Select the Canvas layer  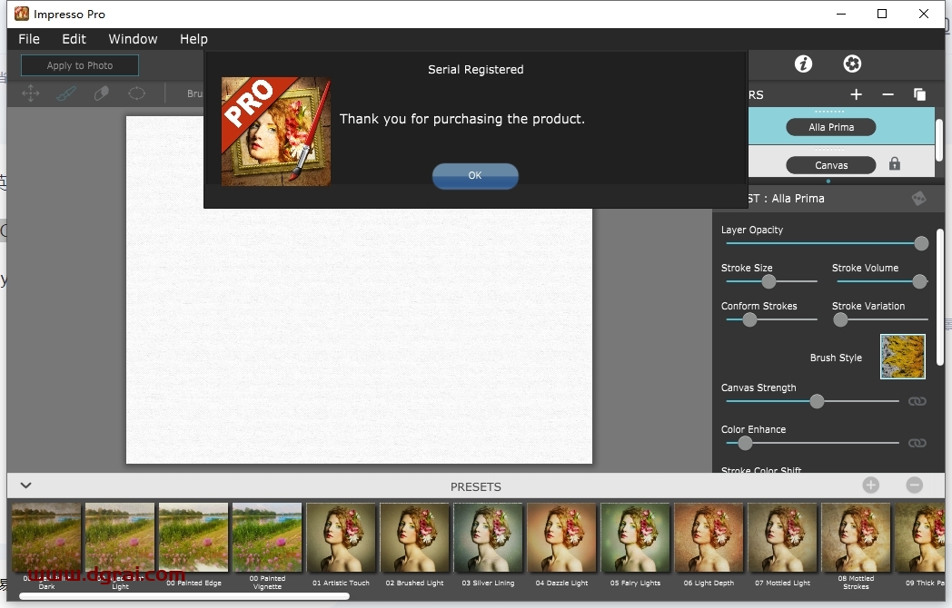pyautogui.click(x=830, y=165)
